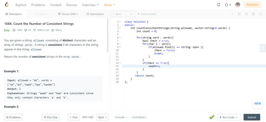
Task: Fold the if block at line 14
Action: pyautogui.click(x=120, y=63)
